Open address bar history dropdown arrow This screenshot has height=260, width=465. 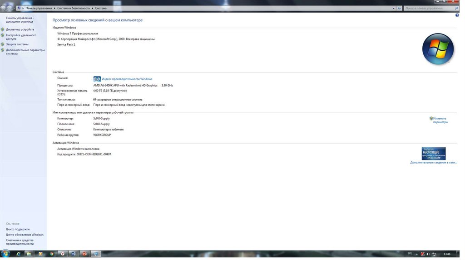pyautogui.click(x=394, y=8)
